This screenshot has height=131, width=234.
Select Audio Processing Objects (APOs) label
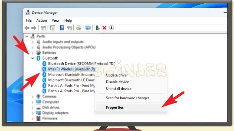69,47
